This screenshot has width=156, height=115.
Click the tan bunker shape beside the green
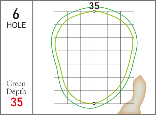134,96
